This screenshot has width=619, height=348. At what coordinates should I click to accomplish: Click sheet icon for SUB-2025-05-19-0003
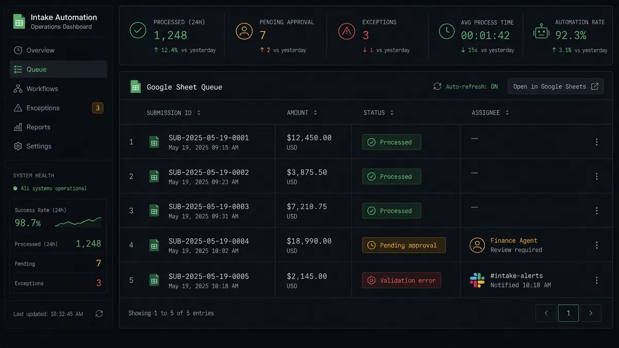coord(154,210)
